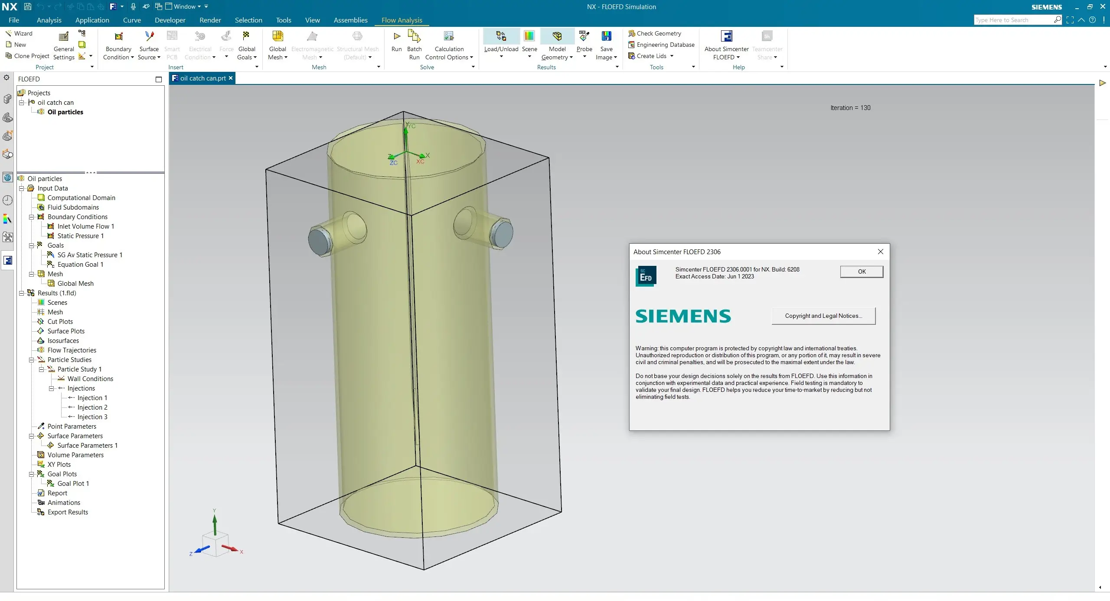Screen dimensions: 1110x601
Task: Open Model Geometry dropdown arrow
Action: [x=571, y=58]
